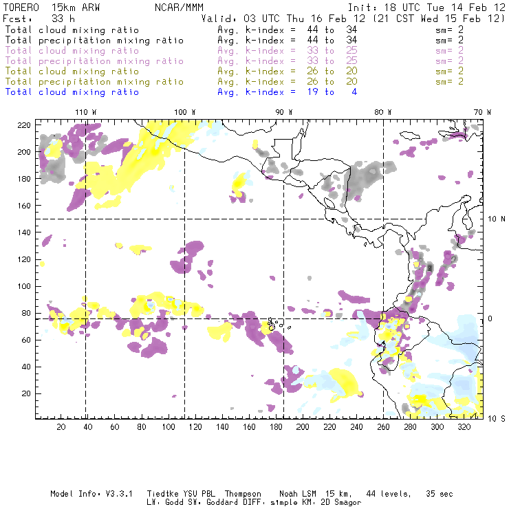This screenshot has height=509, width=509.
Task: Select the olive Total cloud mixing ratio legend entry
Action: pyautogui.click(x=72, y=72)
